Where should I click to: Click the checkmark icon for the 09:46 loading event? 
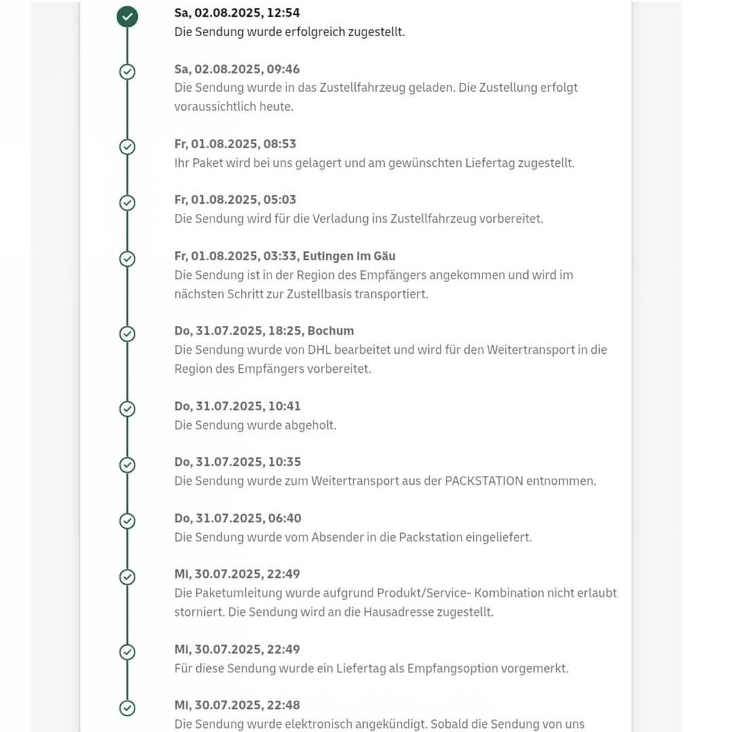coord(127,72)
